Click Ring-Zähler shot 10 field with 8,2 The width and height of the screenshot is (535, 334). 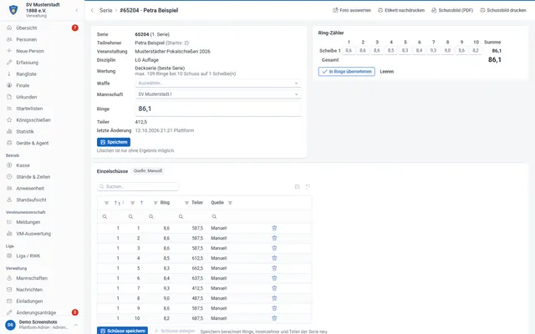coord(476,50)
